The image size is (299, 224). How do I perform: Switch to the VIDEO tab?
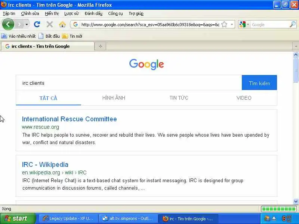click(x=244, y=98)
